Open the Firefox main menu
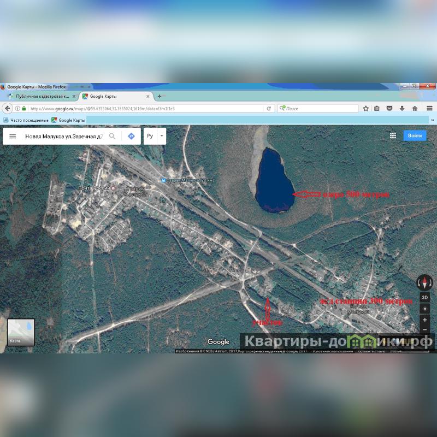Screen dimensions: 437x437 (x=429, y=108)
